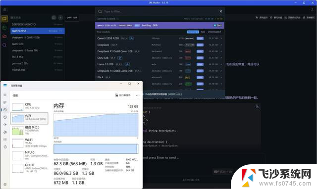Toggle the LM Studio sidebar panel icon
The image size is (317, 189).
tap(5, 10)
